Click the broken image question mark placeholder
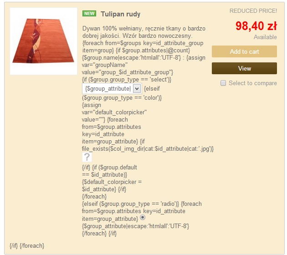Viewport: 287px width, 255px height. point(87,157)
